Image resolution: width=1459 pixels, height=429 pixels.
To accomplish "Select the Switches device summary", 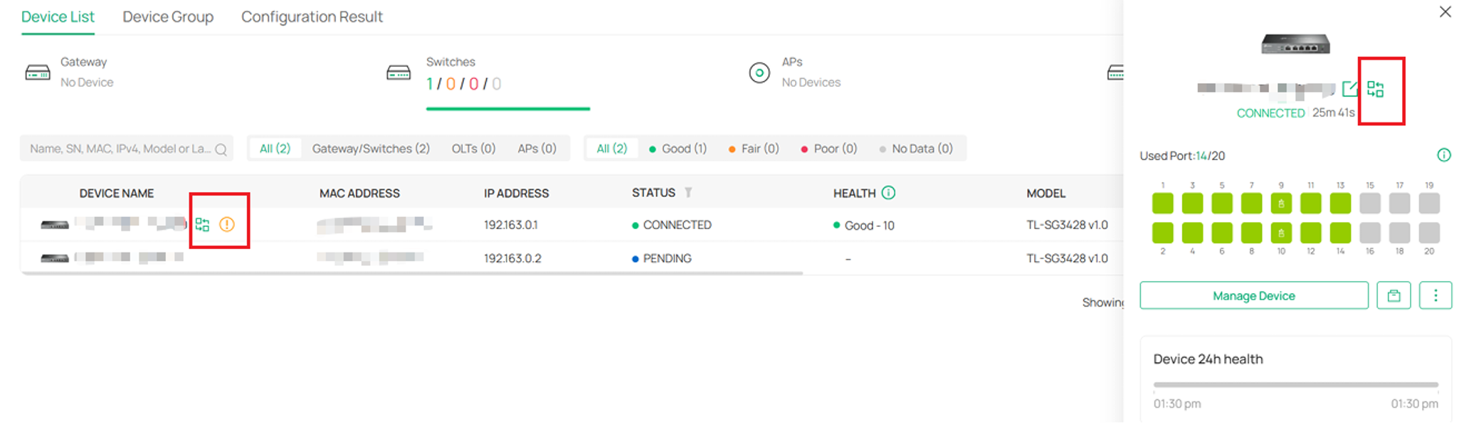I will pos(463,74).
